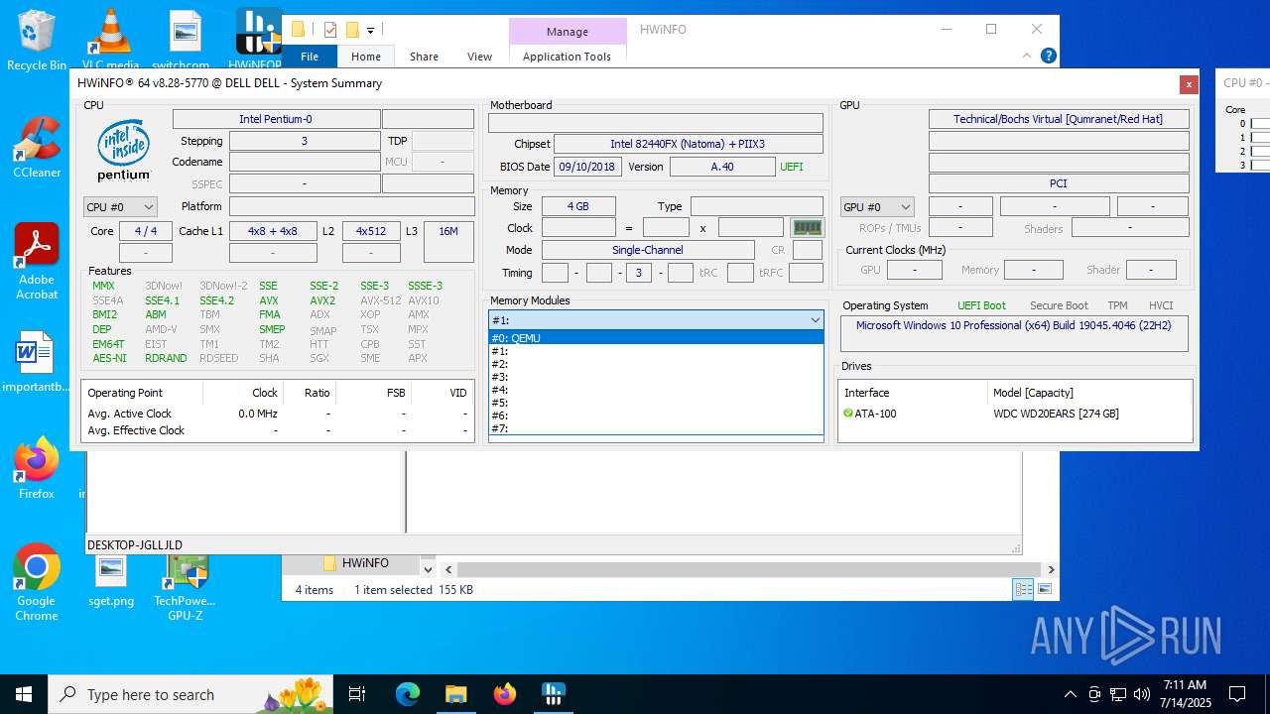Open the Recycle Bin desktop icon

coord(36,41)
